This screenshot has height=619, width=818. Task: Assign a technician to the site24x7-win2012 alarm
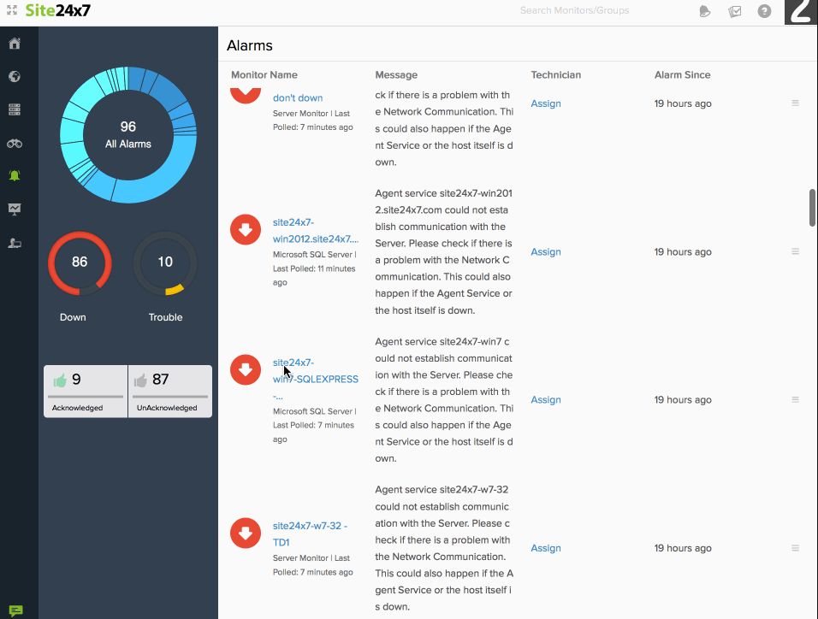pos(546,251)
